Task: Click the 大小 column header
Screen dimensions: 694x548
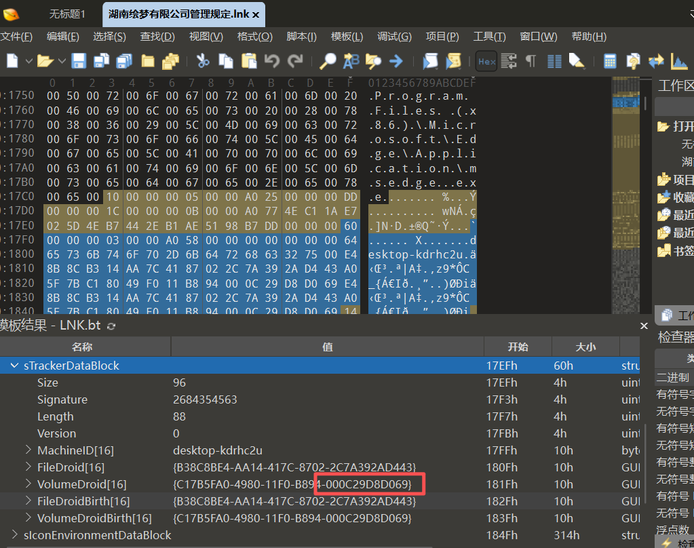Action: tap(585, 347)
